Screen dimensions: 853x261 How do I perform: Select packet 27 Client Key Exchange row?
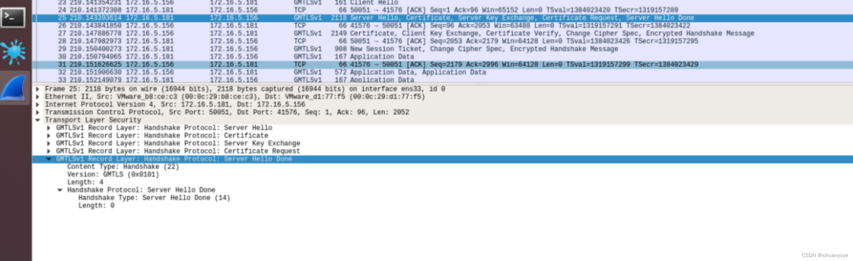442,33
